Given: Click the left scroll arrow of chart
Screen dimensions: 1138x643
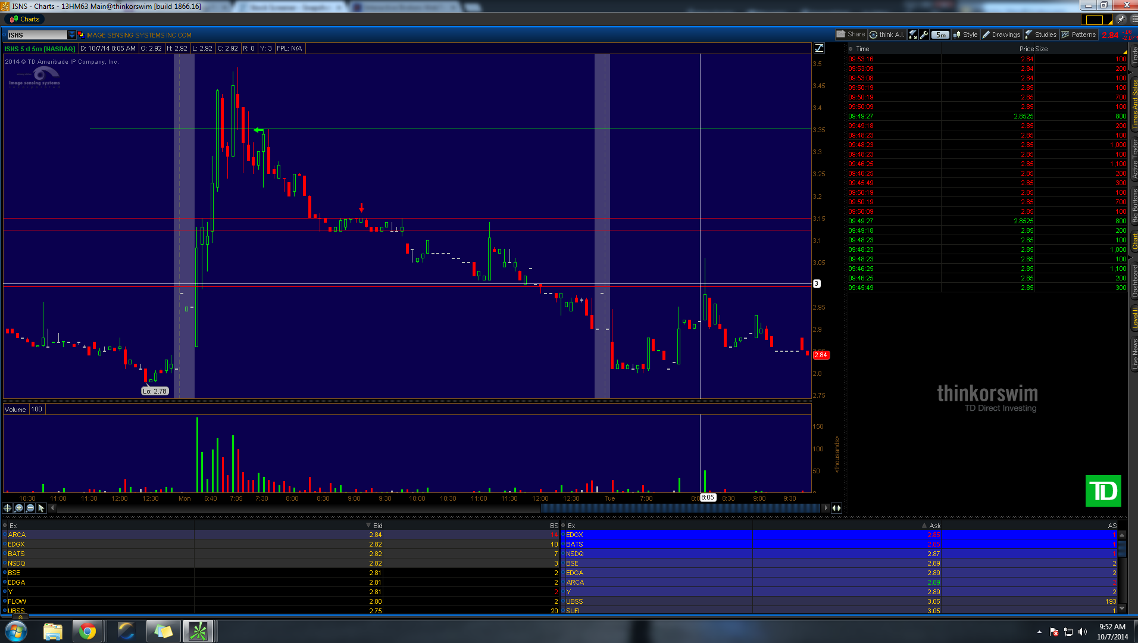Looking at the screenshot, I should (53, 508).
